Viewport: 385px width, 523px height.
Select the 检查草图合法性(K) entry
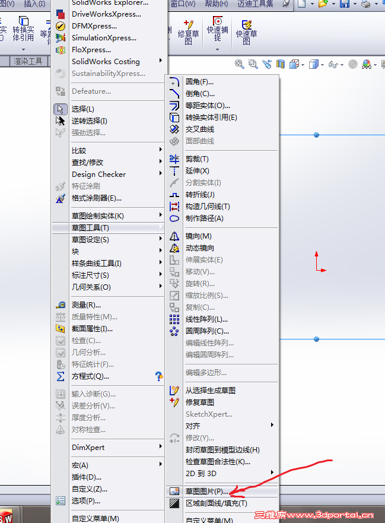[x=218, y=462]
